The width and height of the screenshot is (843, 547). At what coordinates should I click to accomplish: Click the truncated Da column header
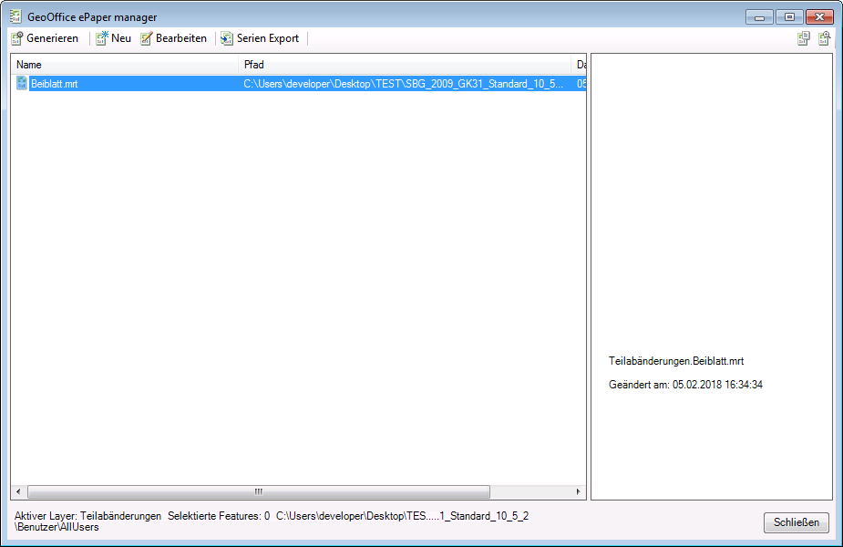tap(581, 64)
